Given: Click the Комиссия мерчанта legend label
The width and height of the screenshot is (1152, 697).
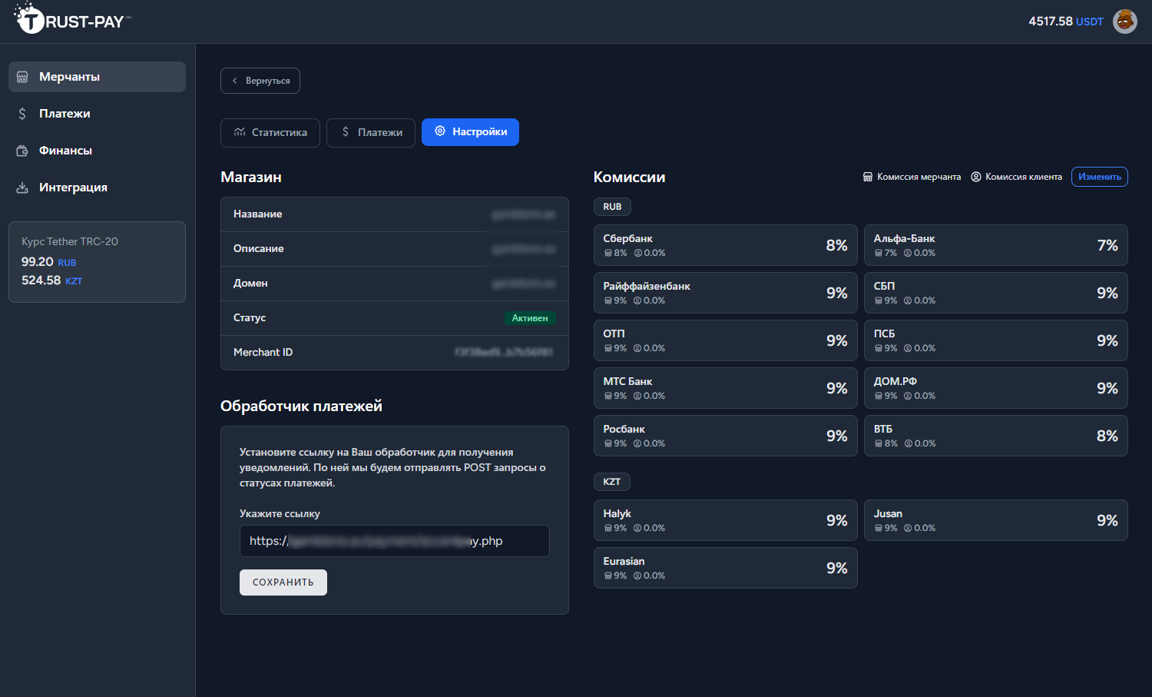Looking at the screenshot, I should pos(919,177).
